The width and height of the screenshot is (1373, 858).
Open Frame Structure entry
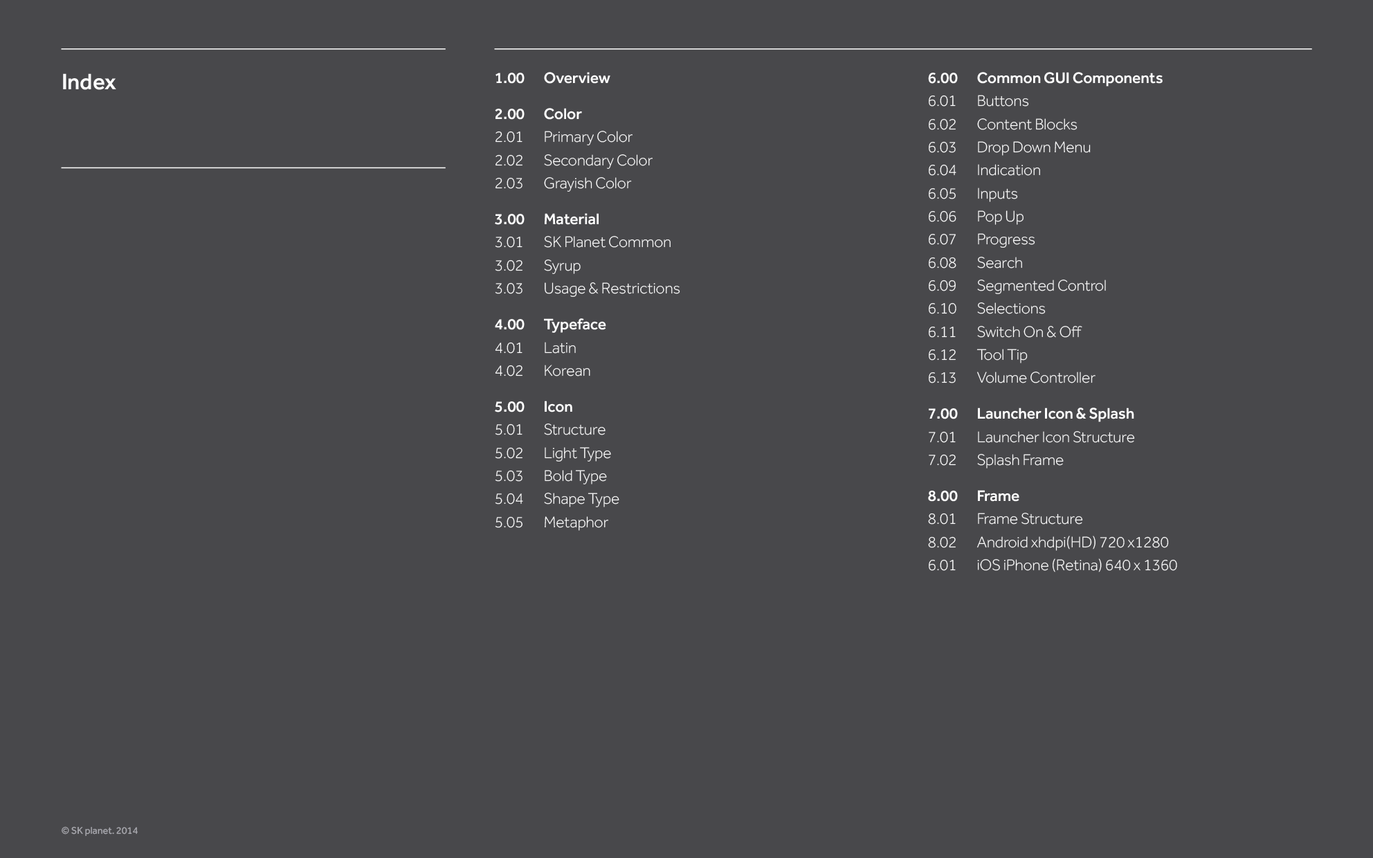(x=1029, y=519)
